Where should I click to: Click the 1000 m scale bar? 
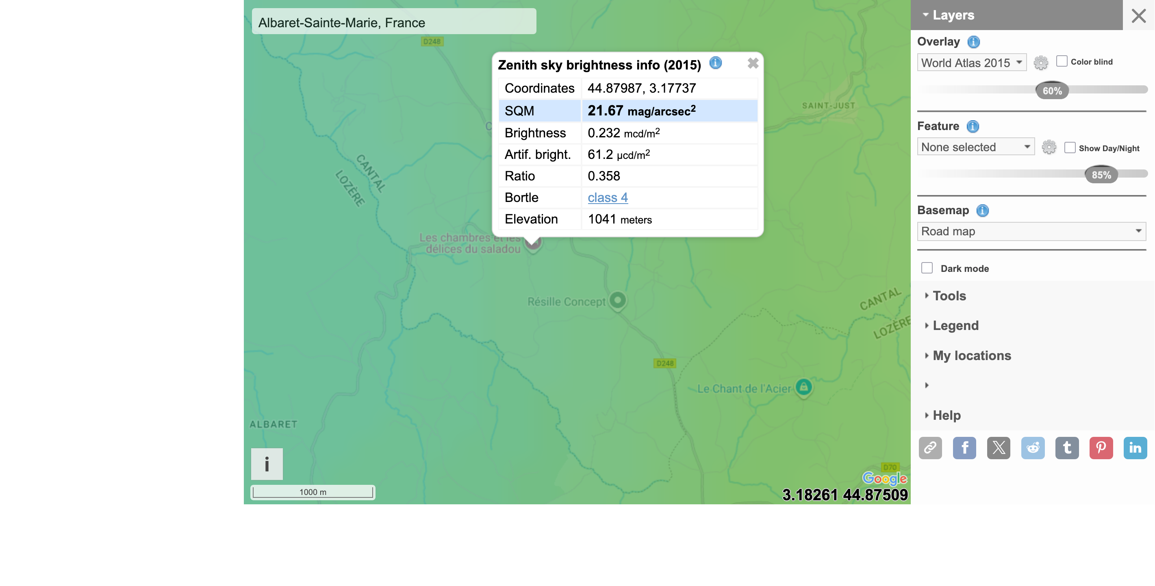[x=313, y=492]
